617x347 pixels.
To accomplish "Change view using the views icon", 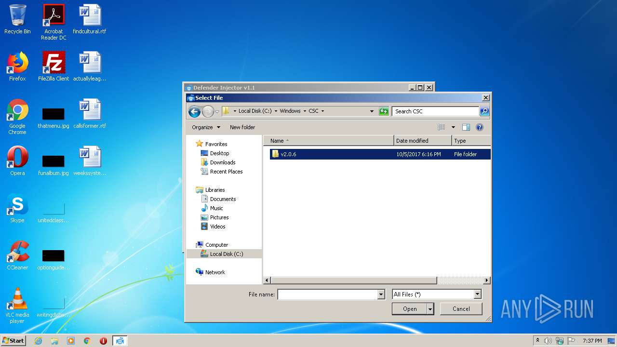I will click(442, 127).
